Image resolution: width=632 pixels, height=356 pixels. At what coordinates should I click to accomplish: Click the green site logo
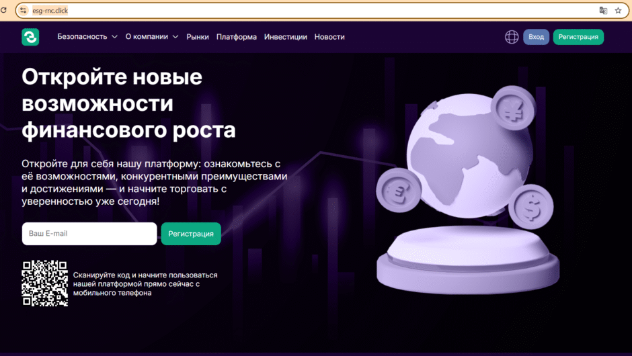coord(30,37)
